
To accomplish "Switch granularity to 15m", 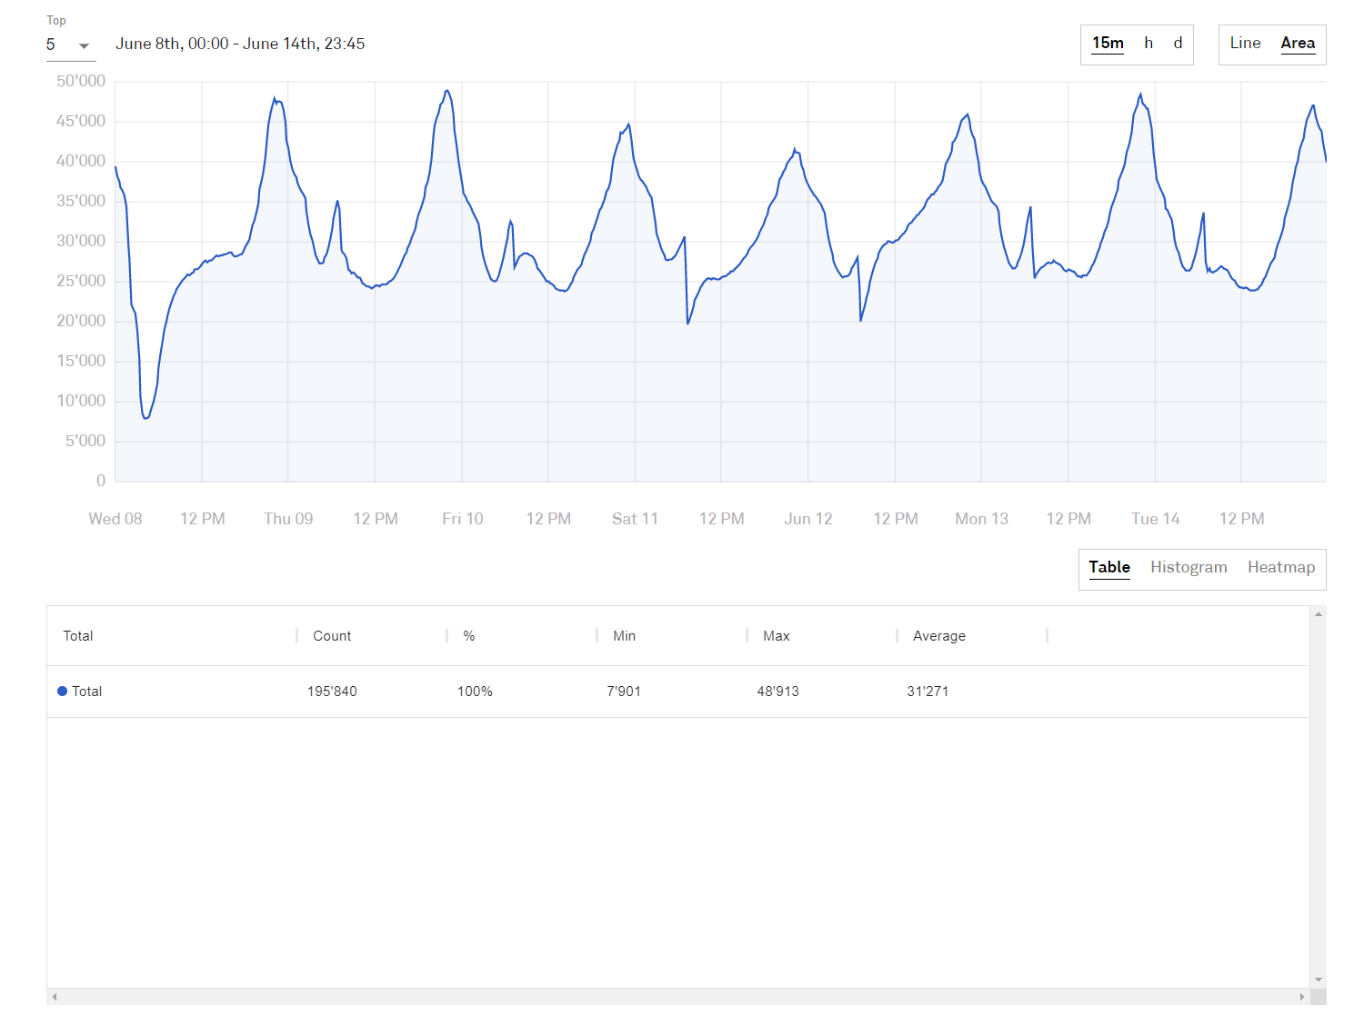I will coord(1108,44).
